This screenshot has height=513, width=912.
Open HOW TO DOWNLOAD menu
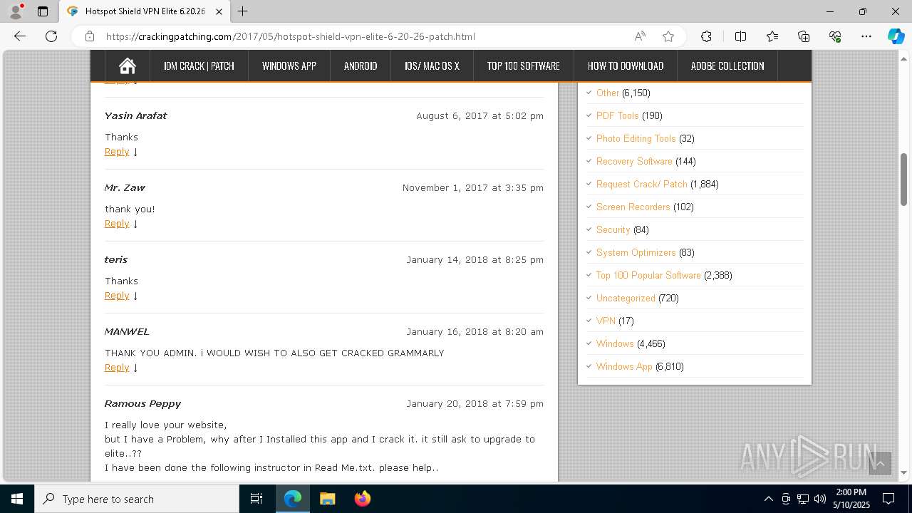click(x=626, y=66)
